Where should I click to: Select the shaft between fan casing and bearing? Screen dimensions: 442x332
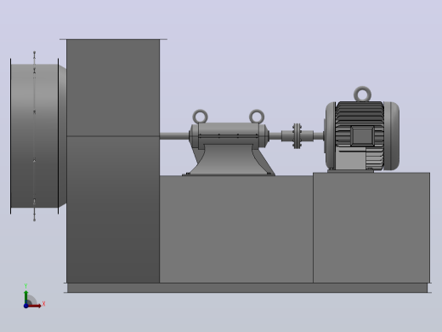(x=174, y=136)
